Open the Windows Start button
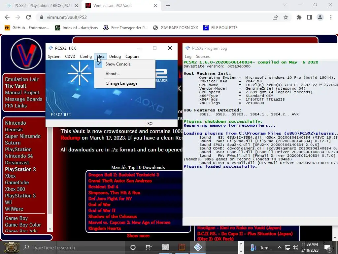Viewport: 338px width, 254px height. [11, 247]
